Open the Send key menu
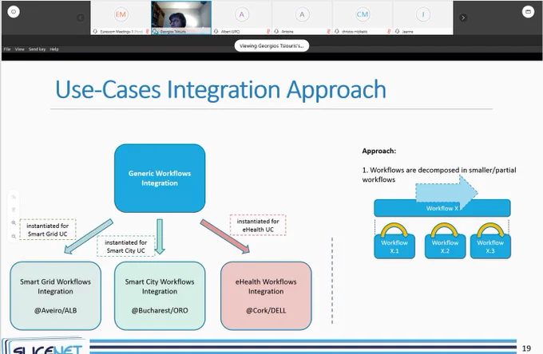The image size is (543, 354). (37, 49)
